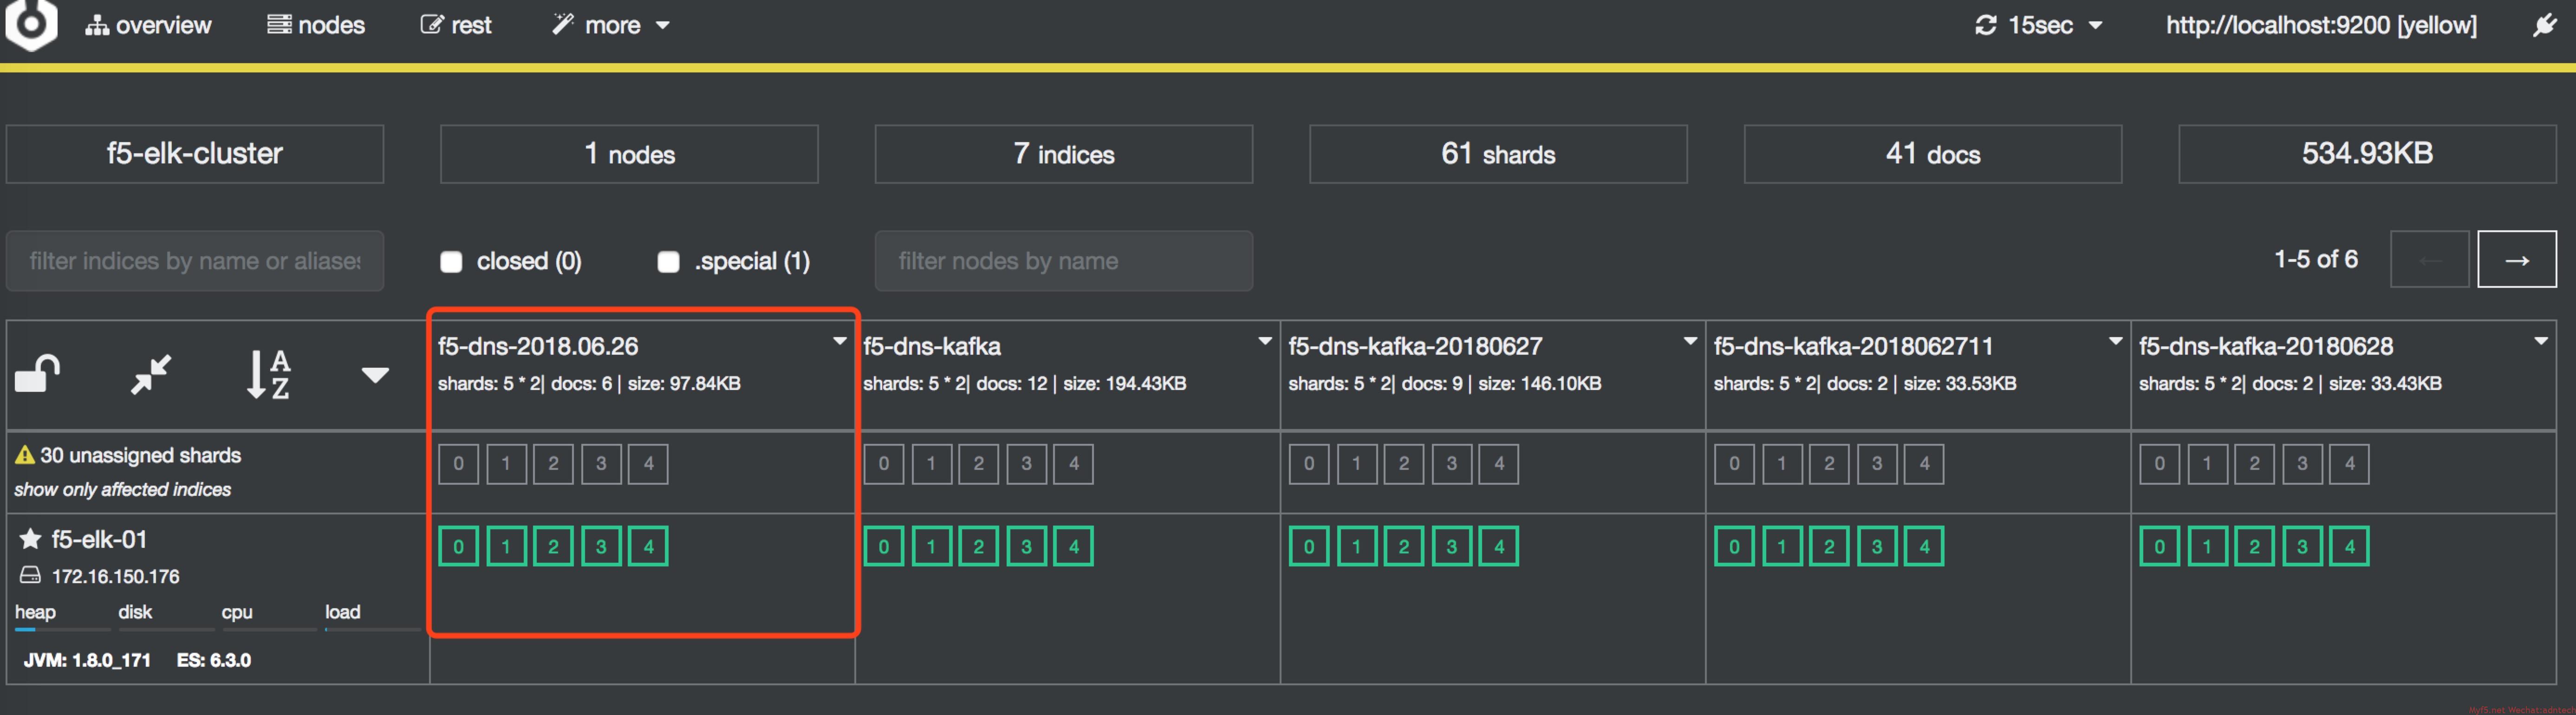Viewport: 2576px width, 715px height.
Task: Click the plug connection icon
Action: [2544, 25]
